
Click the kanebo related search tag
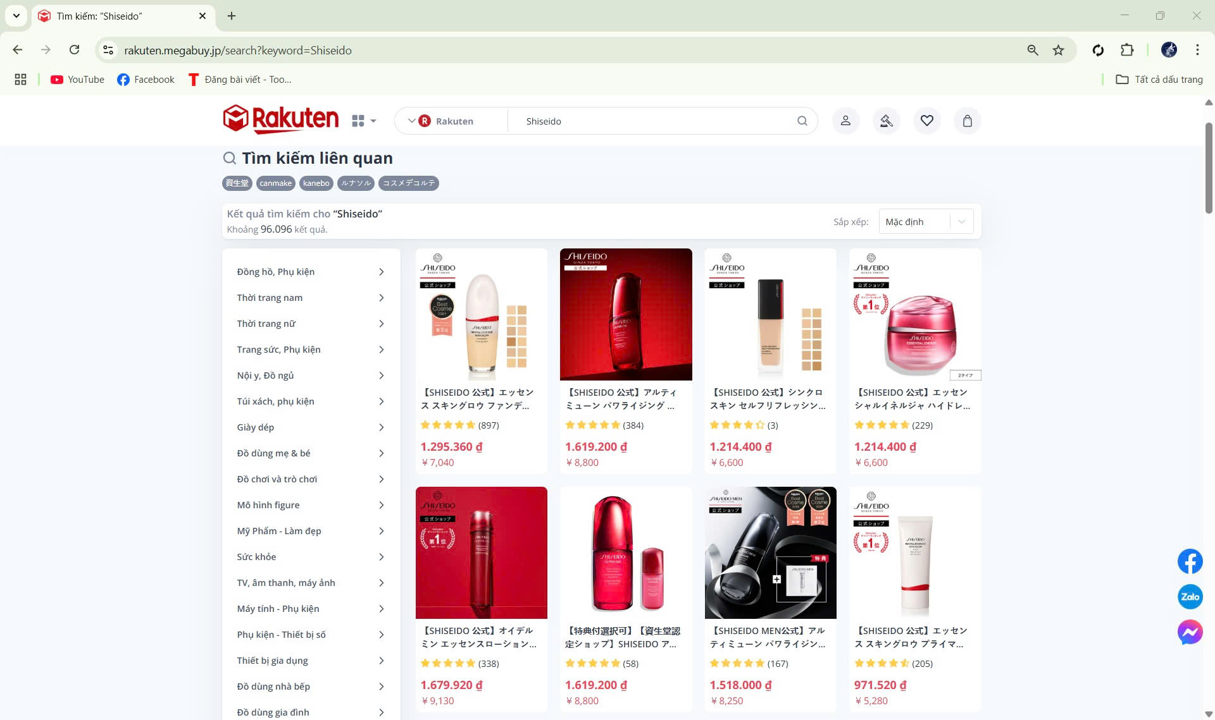[316, 183]
